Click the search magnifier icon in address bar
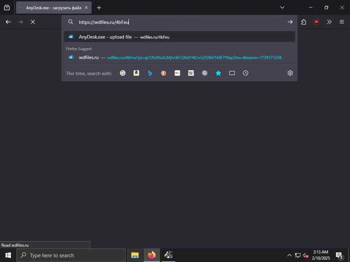The image size is (350, 262). [x=70, y=22]
